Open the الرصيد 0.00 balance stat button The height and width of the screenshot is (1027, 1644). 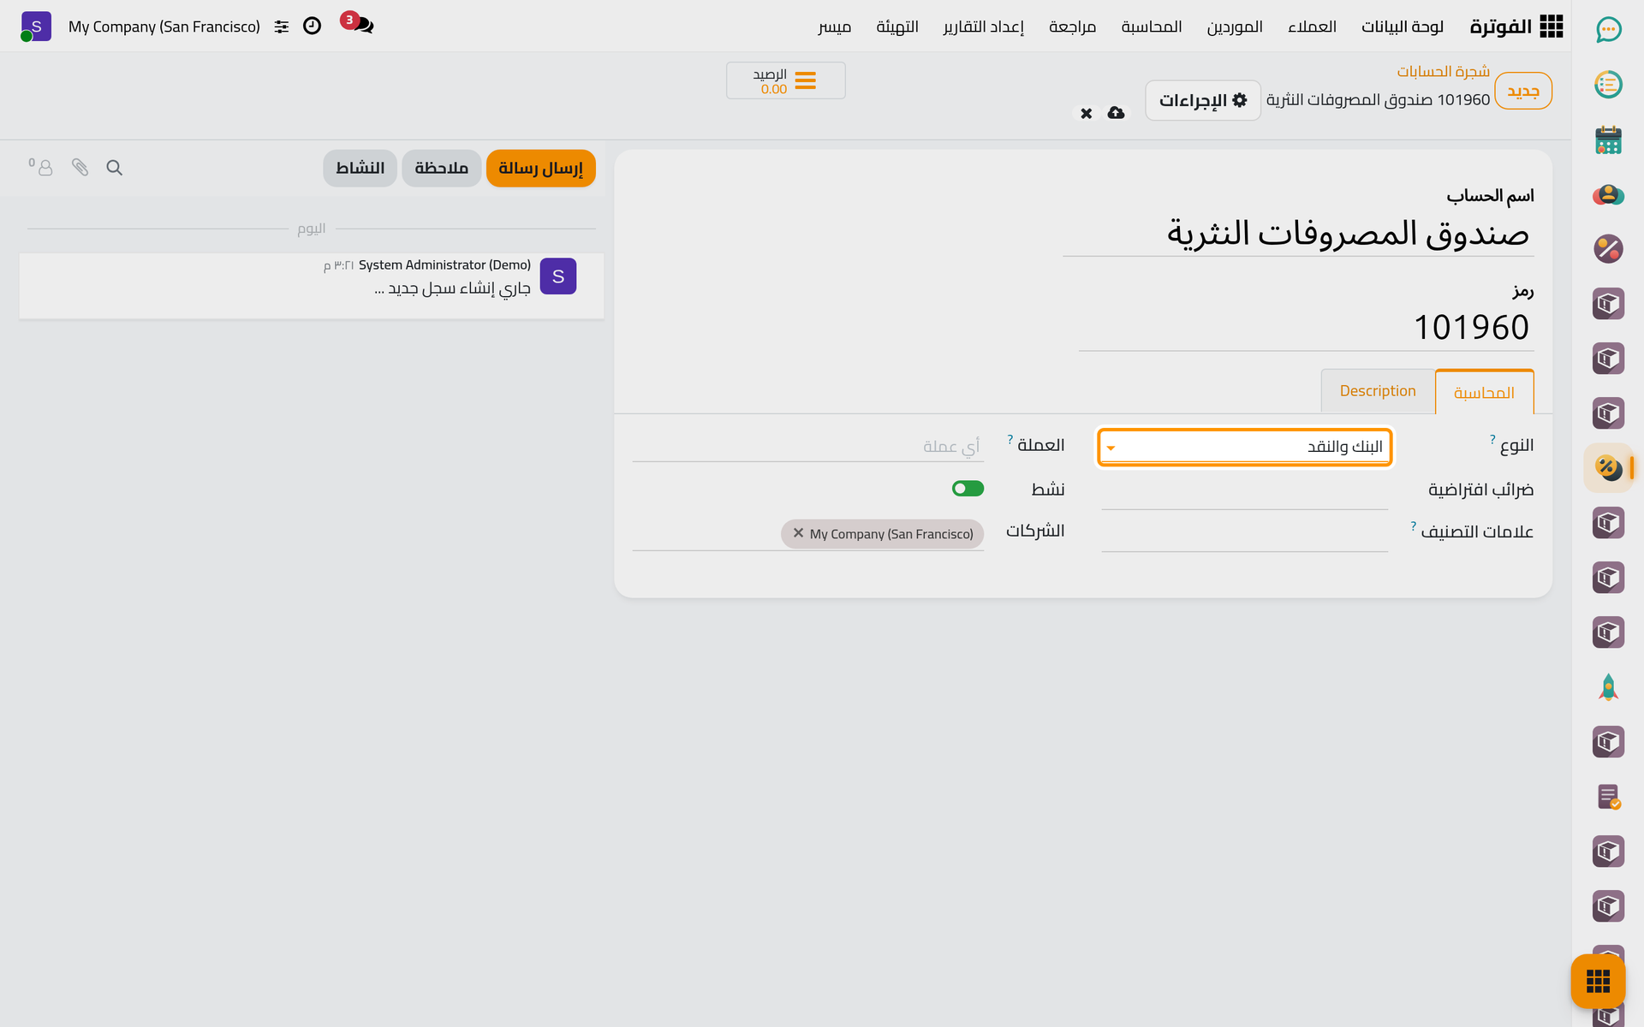coord(785,80)
